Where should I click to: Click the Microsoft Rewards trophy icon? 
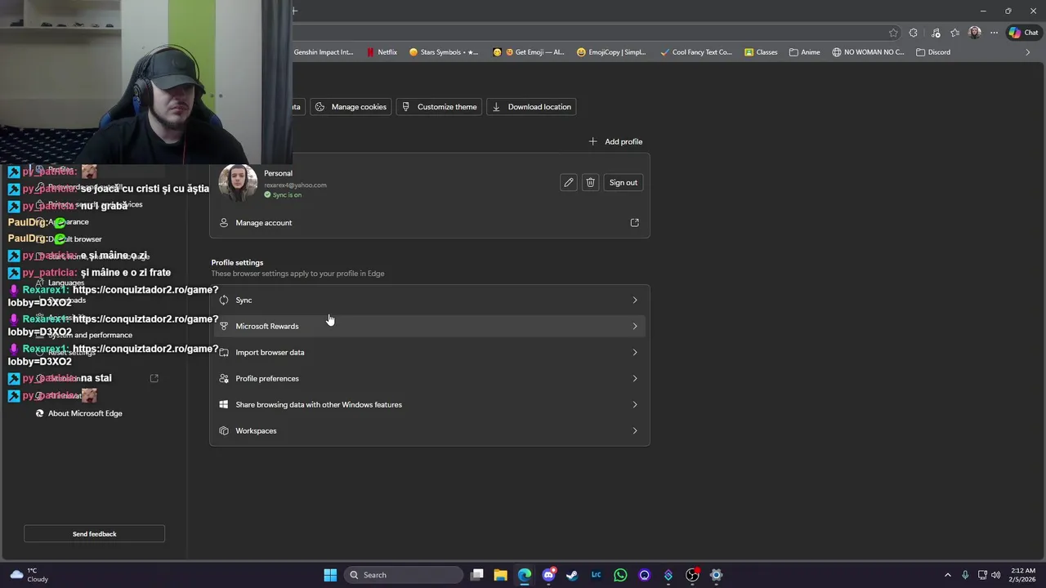(x=224, y=326)
